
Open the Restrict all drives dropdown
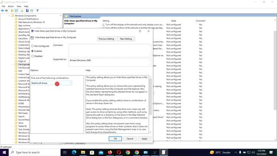click(x=52, y=83)
